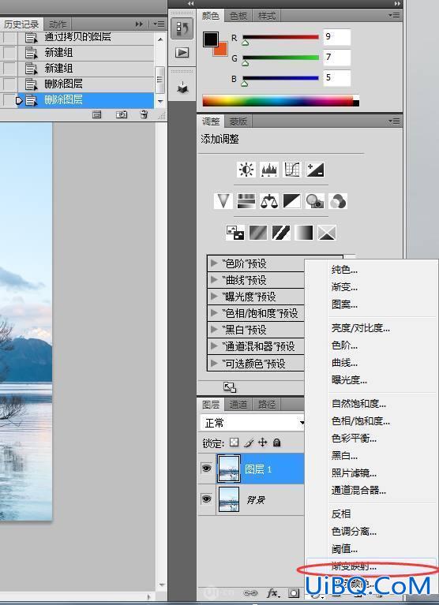Image resolution: width=439 pixels, height=605 pixels.
Task: Add a Levels adjustment via the histogram icon
Action: [269, 170]
